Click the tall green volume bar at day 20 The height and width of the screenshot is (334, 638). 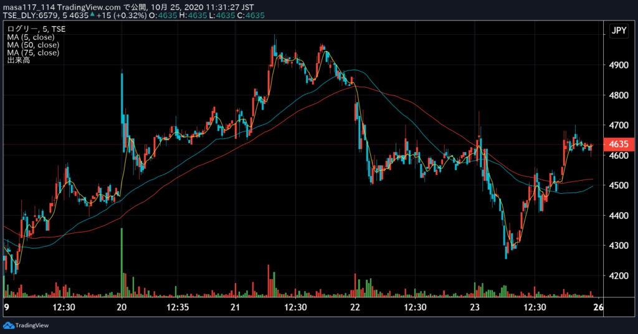coord(121,262)
